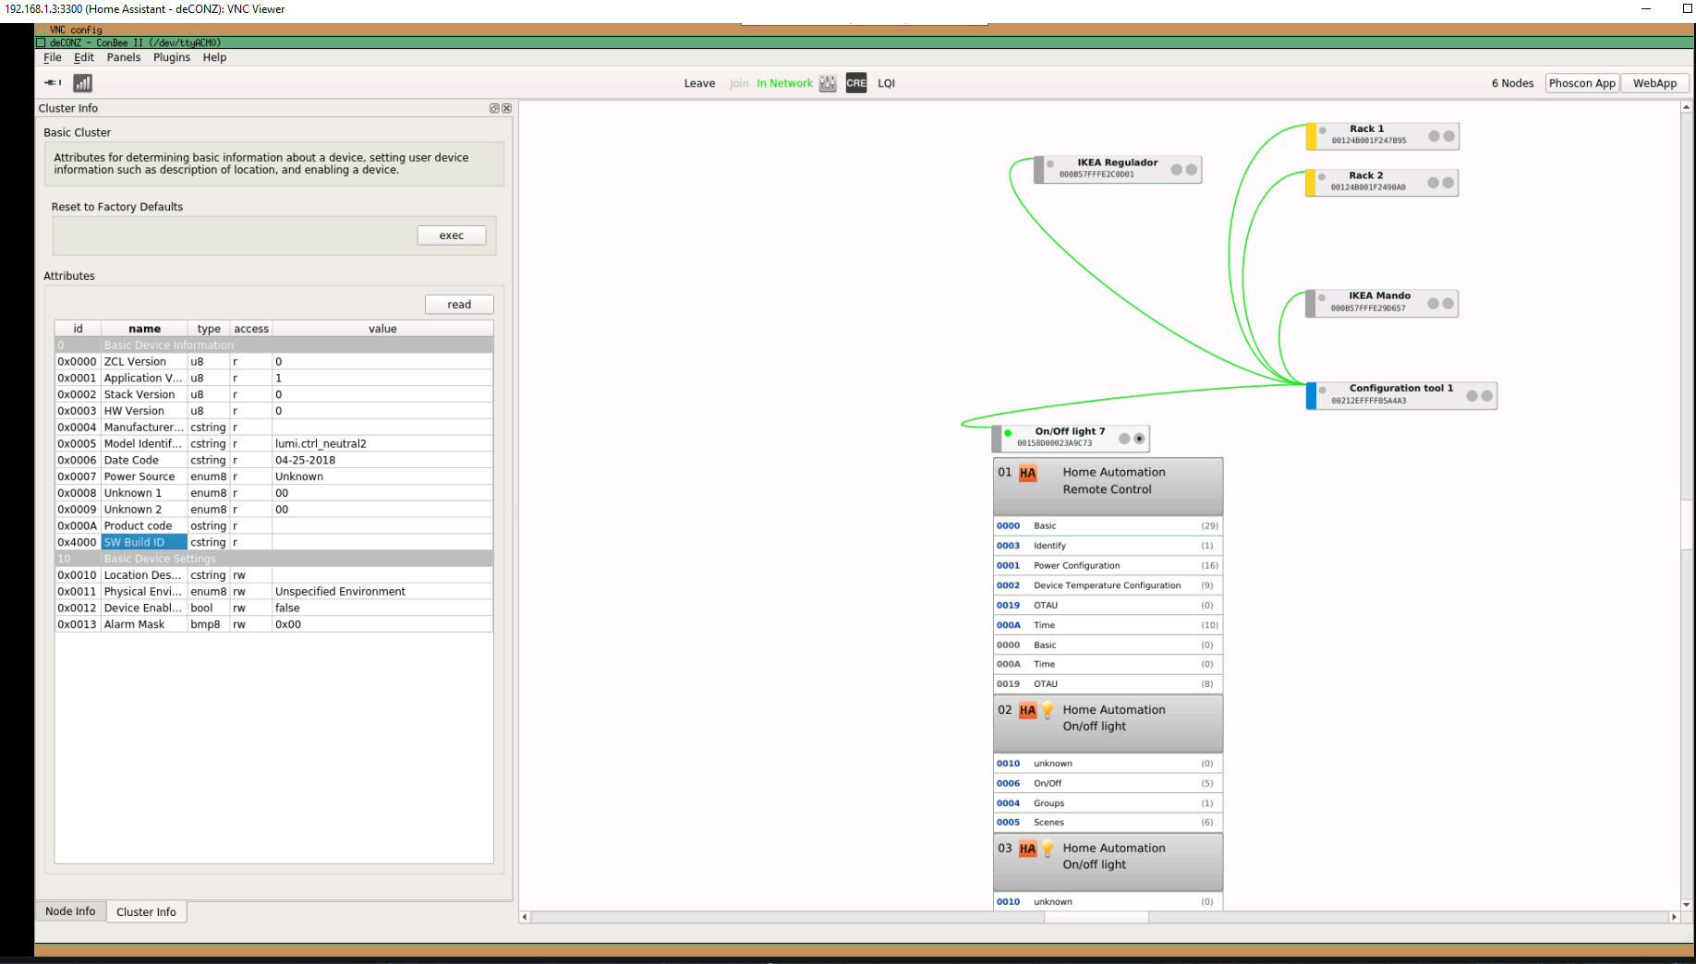The height and width of the screenshot is (964, 1696).
Task: Click the HA icon on endpoint 01 Remote Control
Action: pos(1028,473)
